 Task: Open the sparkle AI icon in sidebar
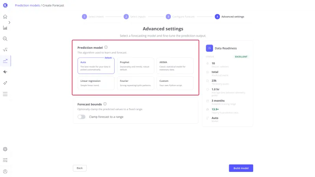point(5,83)
